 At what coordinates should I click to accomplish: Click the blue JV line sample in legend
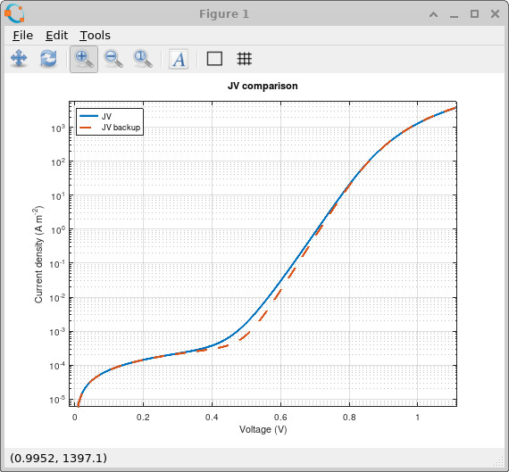coord(88,116)
